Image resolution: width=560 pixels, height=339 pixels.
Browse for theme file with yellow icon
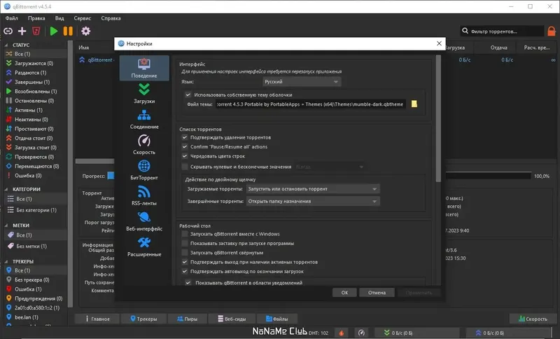[x=414, y=104]
